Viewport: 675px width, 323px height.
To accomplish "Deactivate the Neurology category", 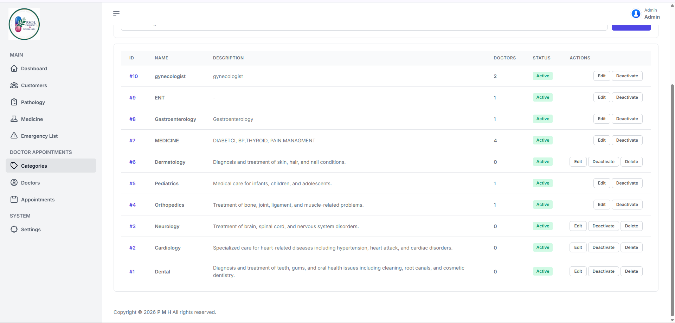I will click(603, 226).
